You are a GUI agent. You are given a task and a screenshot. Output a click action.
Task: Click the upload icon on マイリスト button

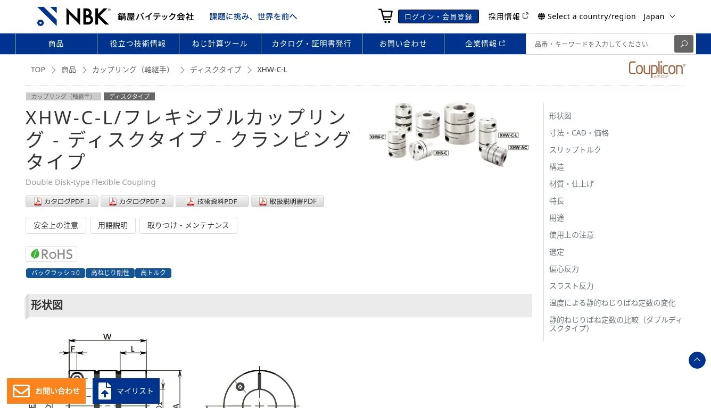[x=105, y=390]
